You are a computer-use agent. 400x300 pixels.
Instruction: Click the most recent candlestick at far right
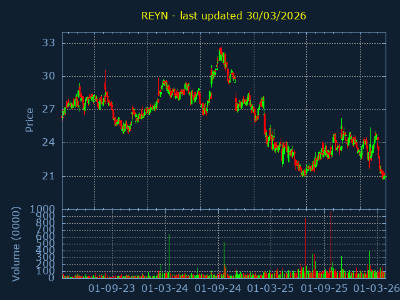pyautogui.click(x=384, y=177)
